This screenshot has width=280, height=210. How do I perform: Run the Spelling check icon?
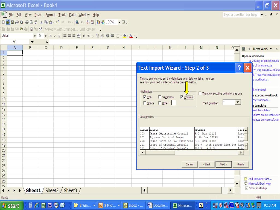coord(36,22)
